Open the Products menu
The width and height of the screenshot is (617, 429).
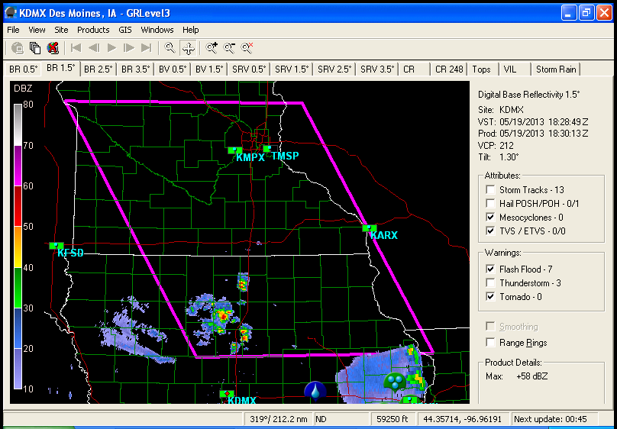(x=93, y=30)
